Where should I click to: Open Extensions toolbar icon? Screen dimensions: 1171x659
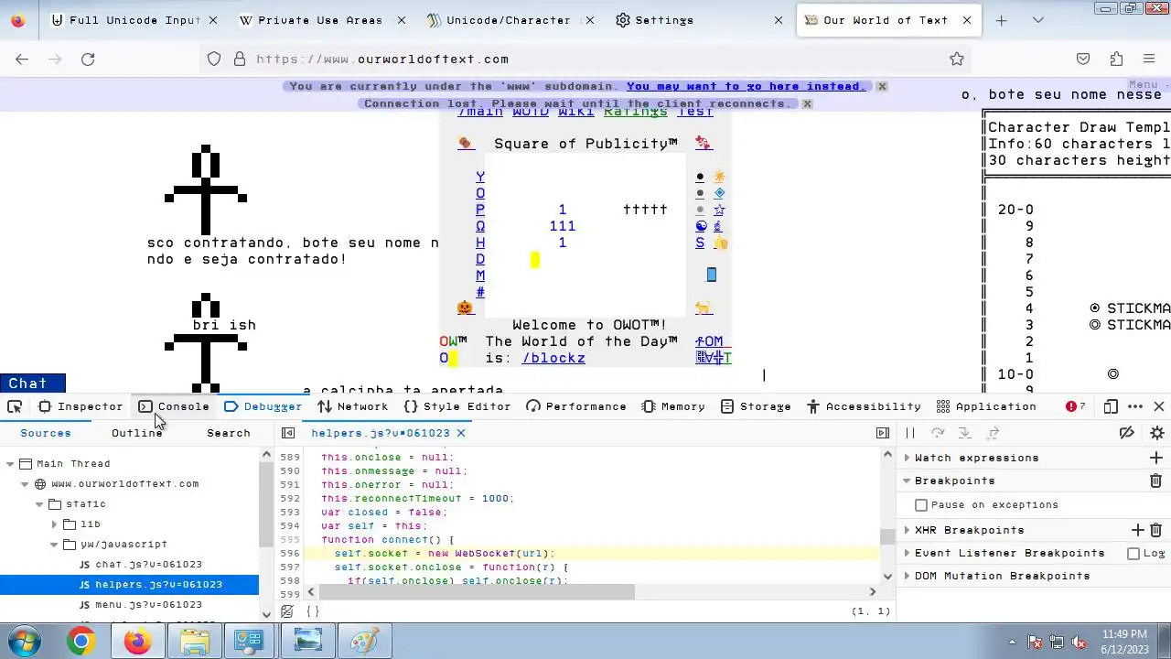[x=1116, y=59]
